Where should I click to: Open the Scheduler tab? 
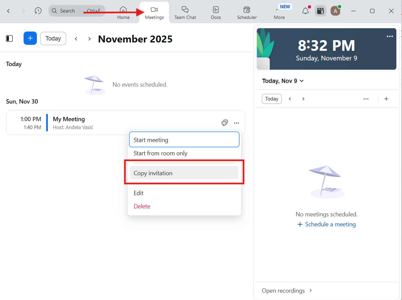247,13
